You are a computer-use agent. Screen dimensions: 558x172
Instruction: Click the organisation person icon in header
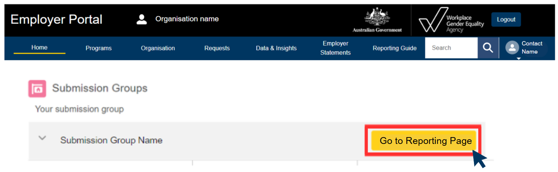tap(142, 19)
